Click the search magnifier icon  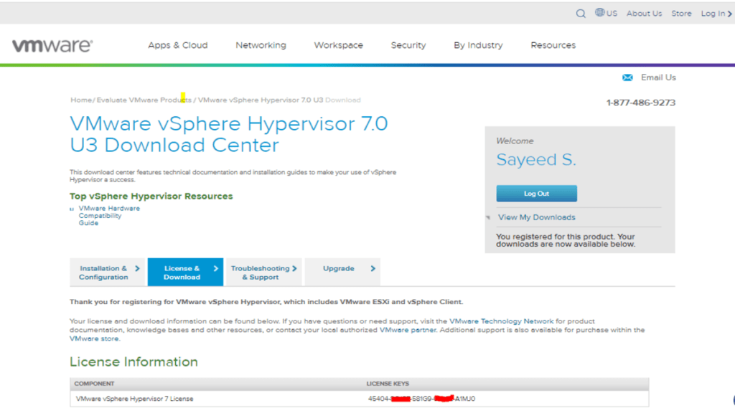pyautogui.click(x=581, y=13)
